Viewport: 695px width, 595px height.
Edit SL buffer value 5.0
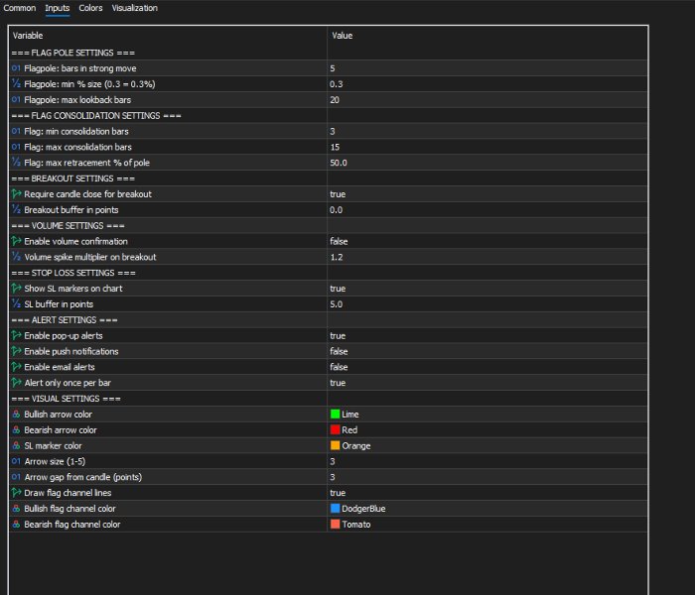point(336,304)
